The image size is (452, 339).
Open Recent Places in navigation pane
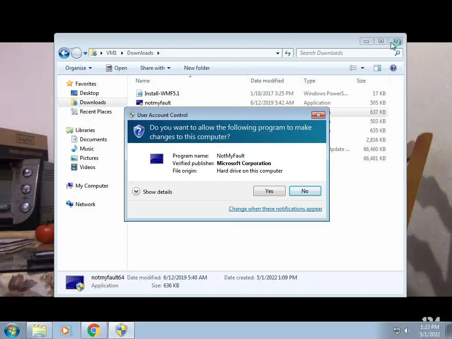tap(95, 112)
